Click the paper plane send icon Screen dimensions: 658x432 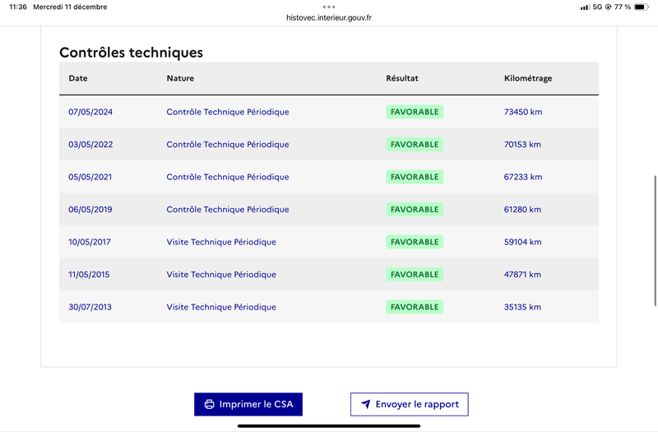coord(366,404)
